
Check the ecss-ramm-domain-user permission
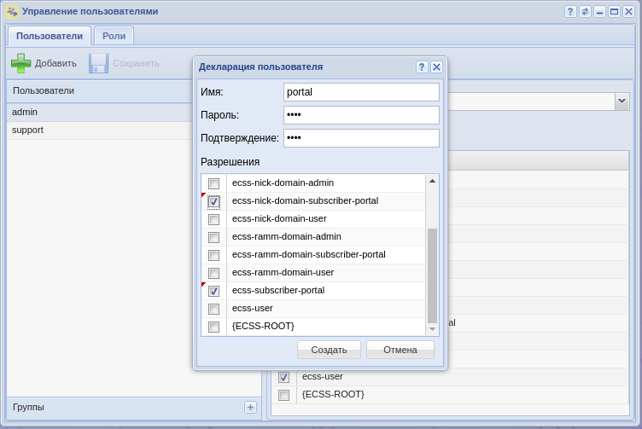pyautogui.click(x=213, y=273)
